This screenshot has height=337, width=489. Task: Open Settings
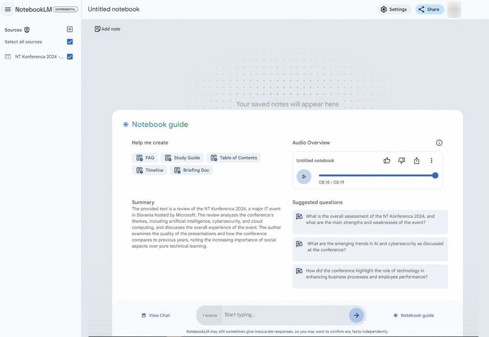click(394, 9)
